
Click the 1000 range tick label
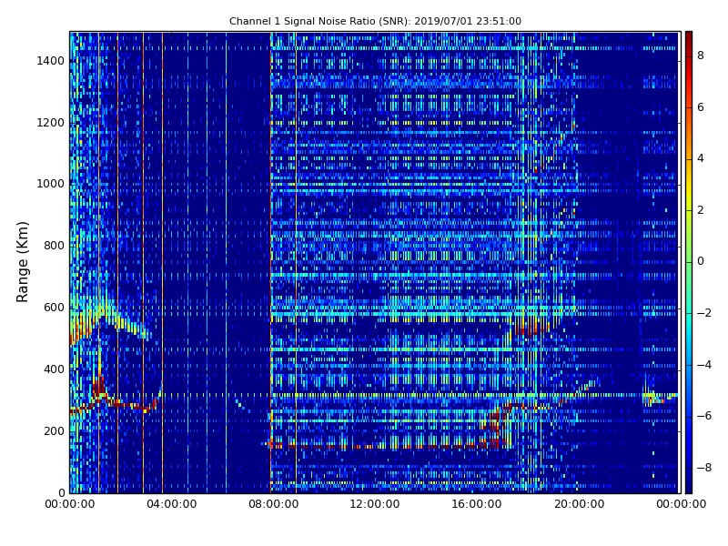tap(51, 184)
